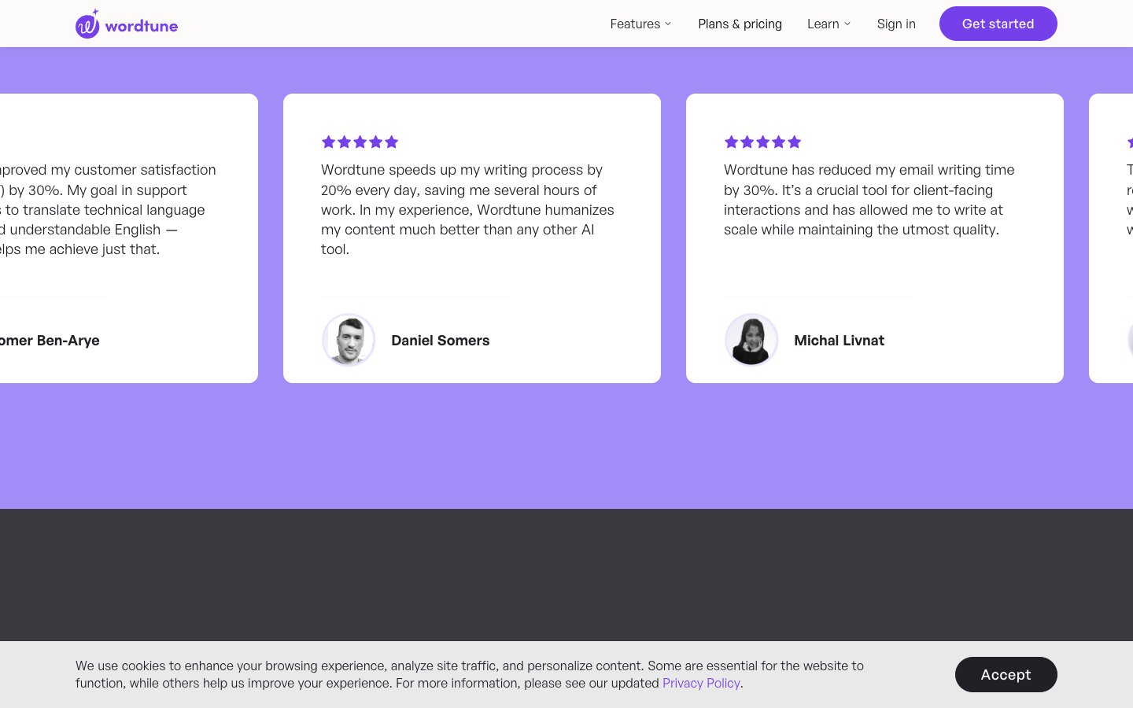Click the fifth star in Michal Livnat's rating
This screenshot has width=1133, height=708.
[x=795, y=142]
